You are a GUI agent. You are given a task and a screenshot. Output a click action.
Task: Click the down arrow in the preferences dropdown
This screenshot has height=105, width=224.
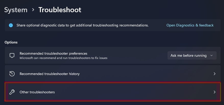pos(211,55)
